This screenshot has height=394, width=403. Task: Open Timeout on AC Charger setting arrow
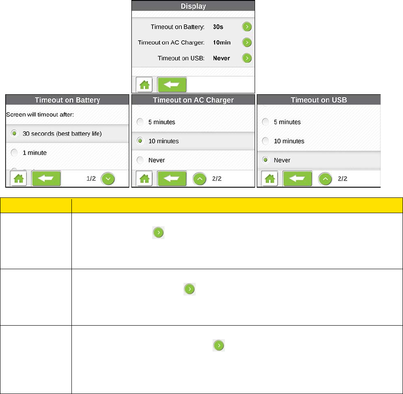coord(247,42)
